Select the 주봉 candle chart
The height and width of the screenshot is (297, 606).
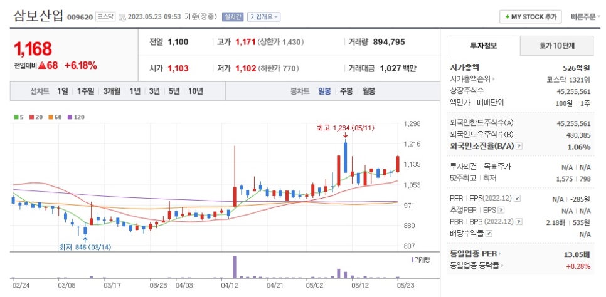click(346, 91)
